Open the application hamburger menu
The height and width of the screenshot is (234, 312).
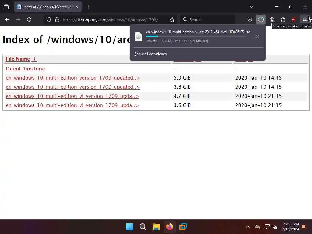304,19
